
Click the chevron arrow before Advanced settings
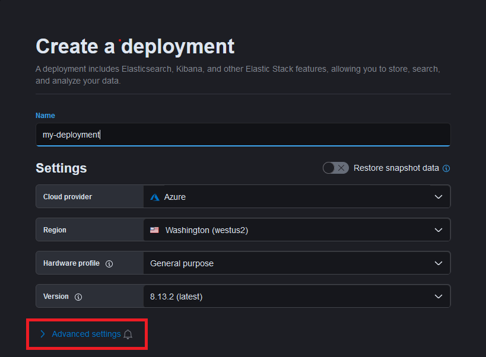click(43, 334)
